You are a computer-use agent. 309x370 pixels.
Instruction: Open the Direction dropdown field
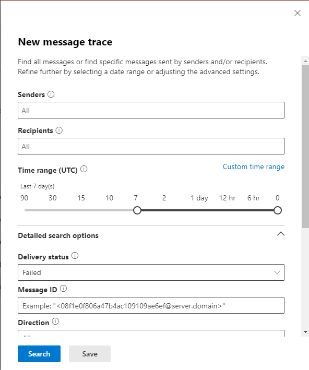click(151, 333)
